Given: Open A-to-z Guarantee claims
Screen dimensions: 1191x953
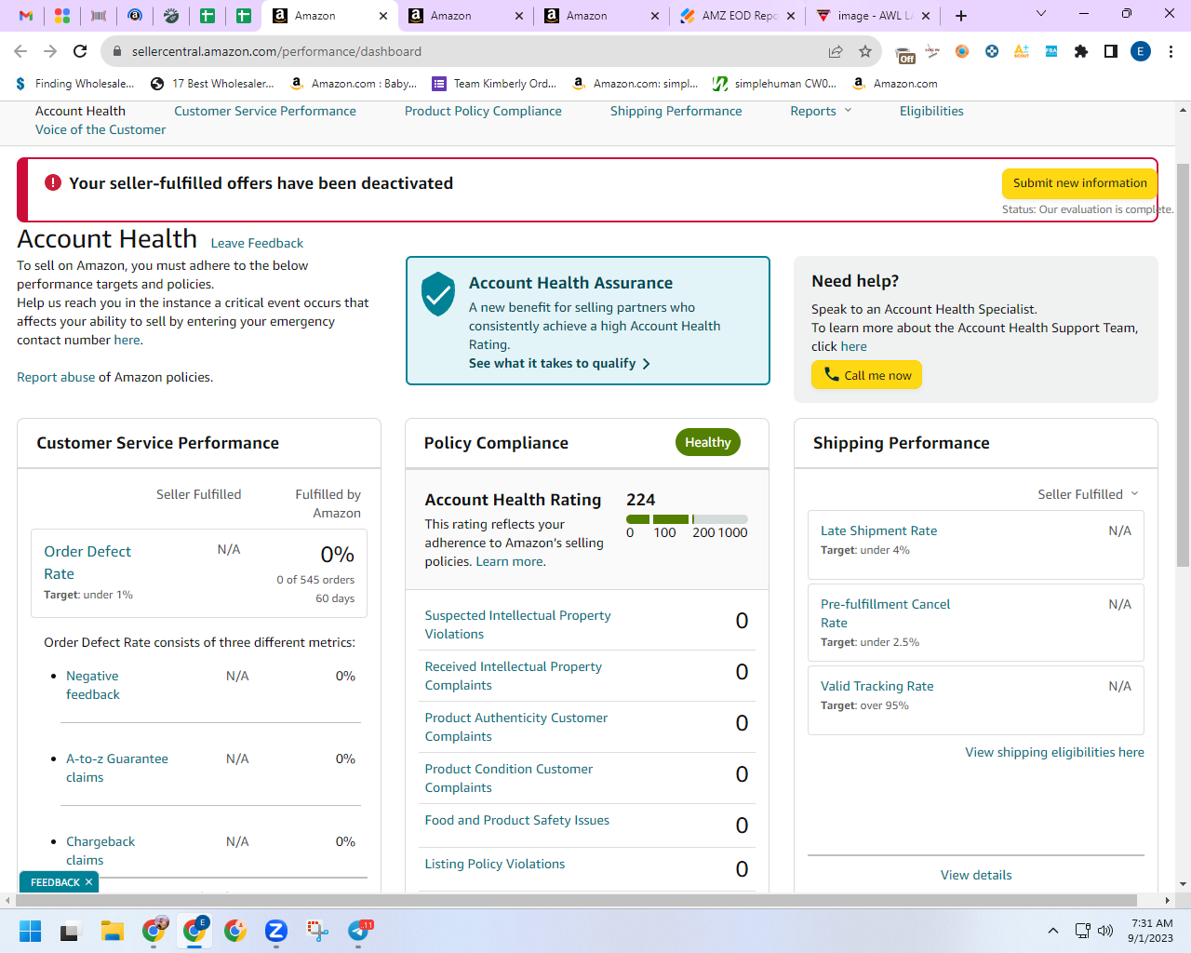Looking at the screenshot, I should [x=117, y=768].
